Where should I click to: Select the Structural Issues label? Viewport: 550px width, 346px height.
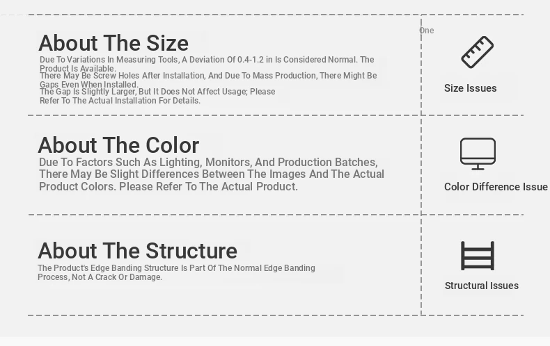[482, 286]
